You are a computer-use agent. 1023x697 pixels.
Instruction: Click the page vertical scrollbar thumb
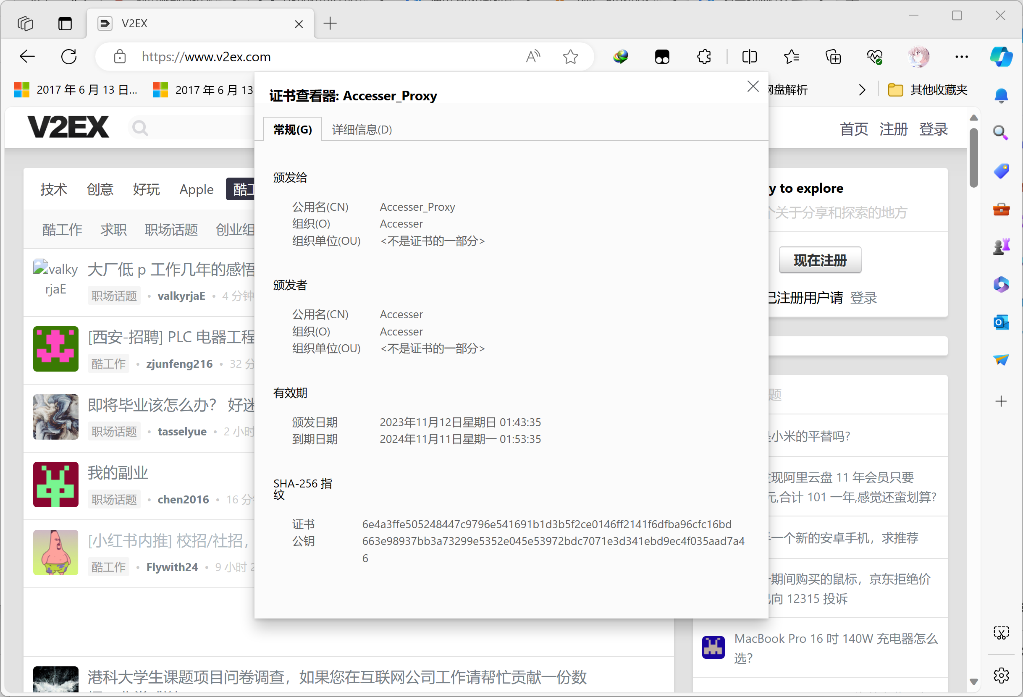(x=974, y=157)
